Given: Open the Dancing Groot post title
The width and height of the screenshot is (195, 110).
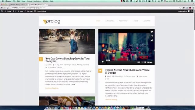Looking at the screenshot, I should click(68, 60).
